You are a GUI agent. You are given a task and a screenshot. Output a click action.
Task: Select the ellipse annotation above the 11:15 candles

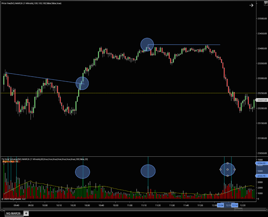147,45
